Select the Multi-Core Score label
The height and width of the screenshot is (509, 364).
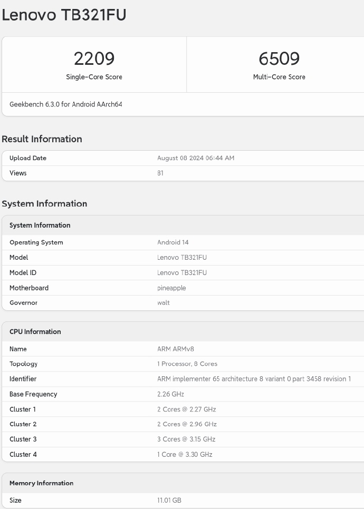[x=279, y=77]
